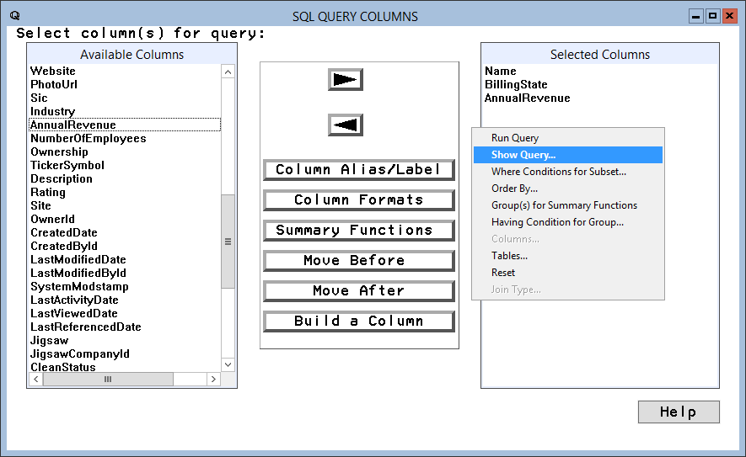The width and height of the screenshot is (746, 457).
Task: Select NumberOfEmployees in Available Columns
Action: tap(89, 139)
